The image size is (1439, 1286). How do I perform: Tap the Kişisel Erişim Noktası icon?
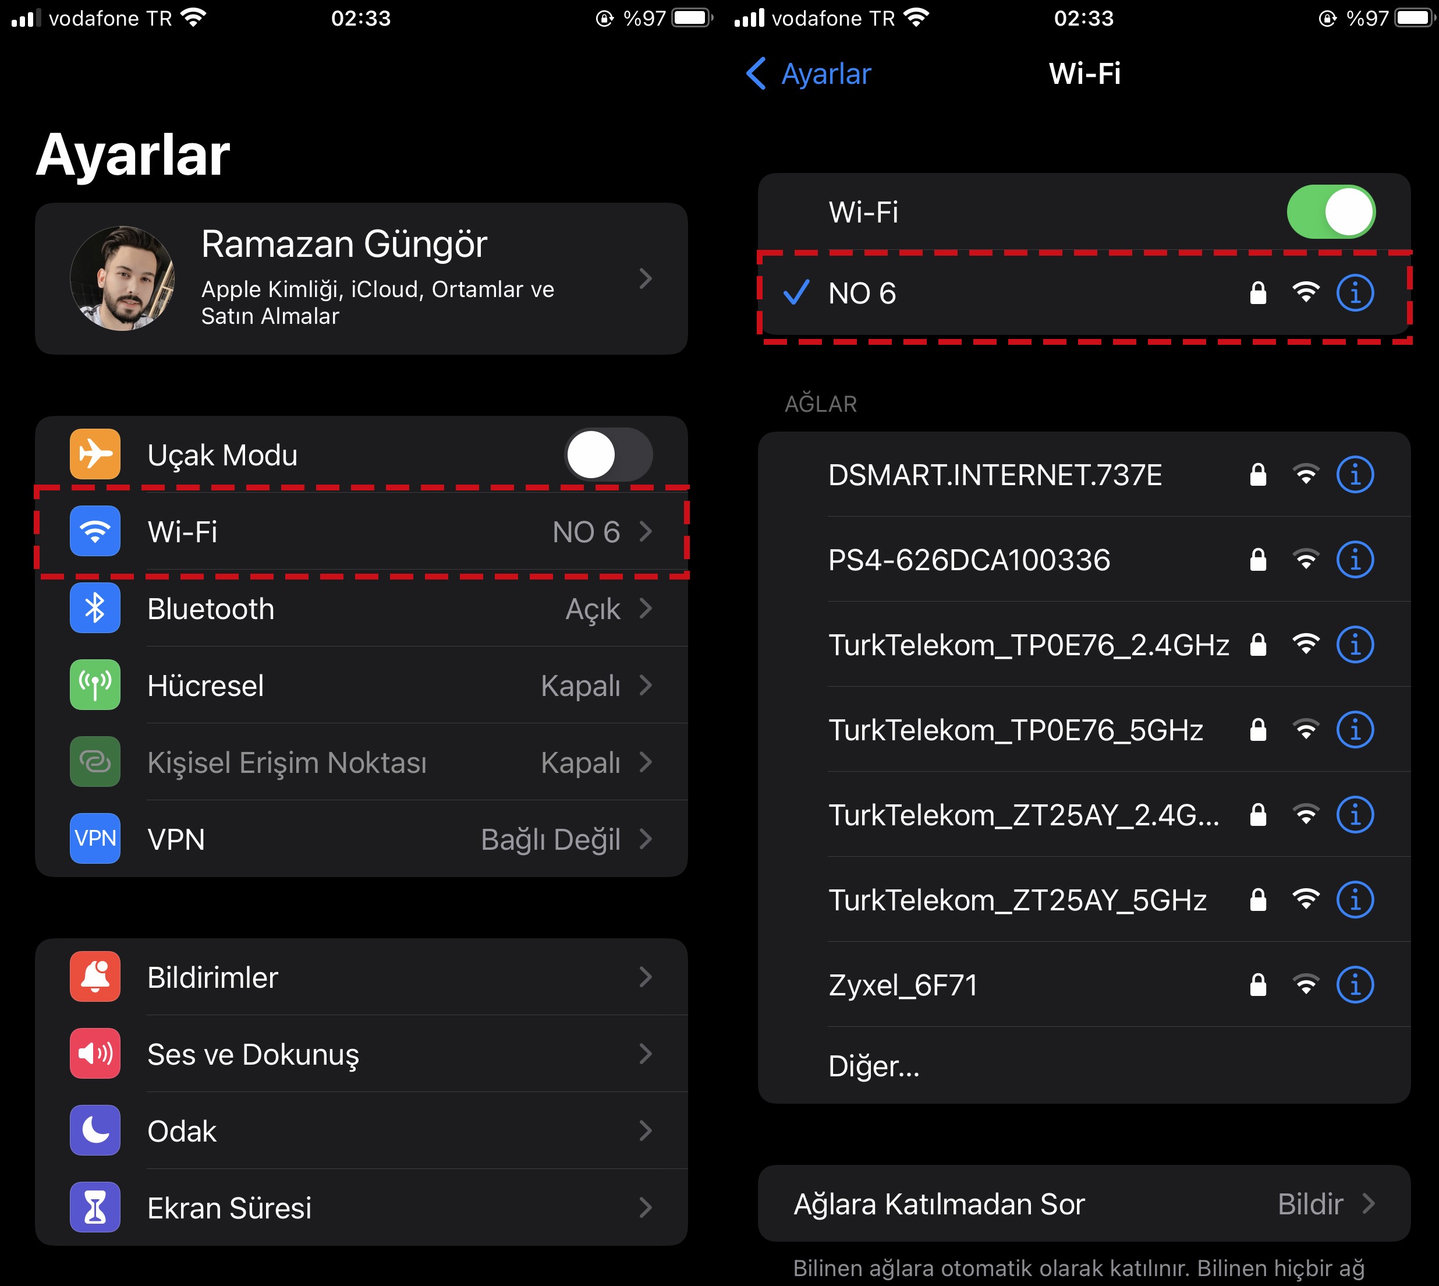(95, 762)
